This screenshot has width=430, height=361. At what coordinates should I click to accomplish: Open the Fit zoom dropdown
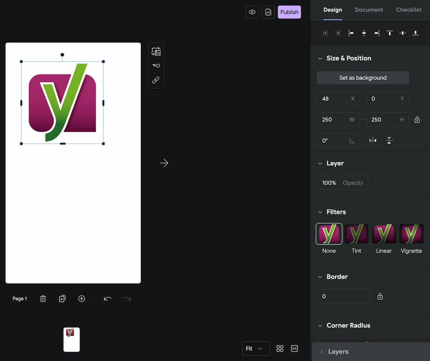pyautogui.click(x=256, y=348)
